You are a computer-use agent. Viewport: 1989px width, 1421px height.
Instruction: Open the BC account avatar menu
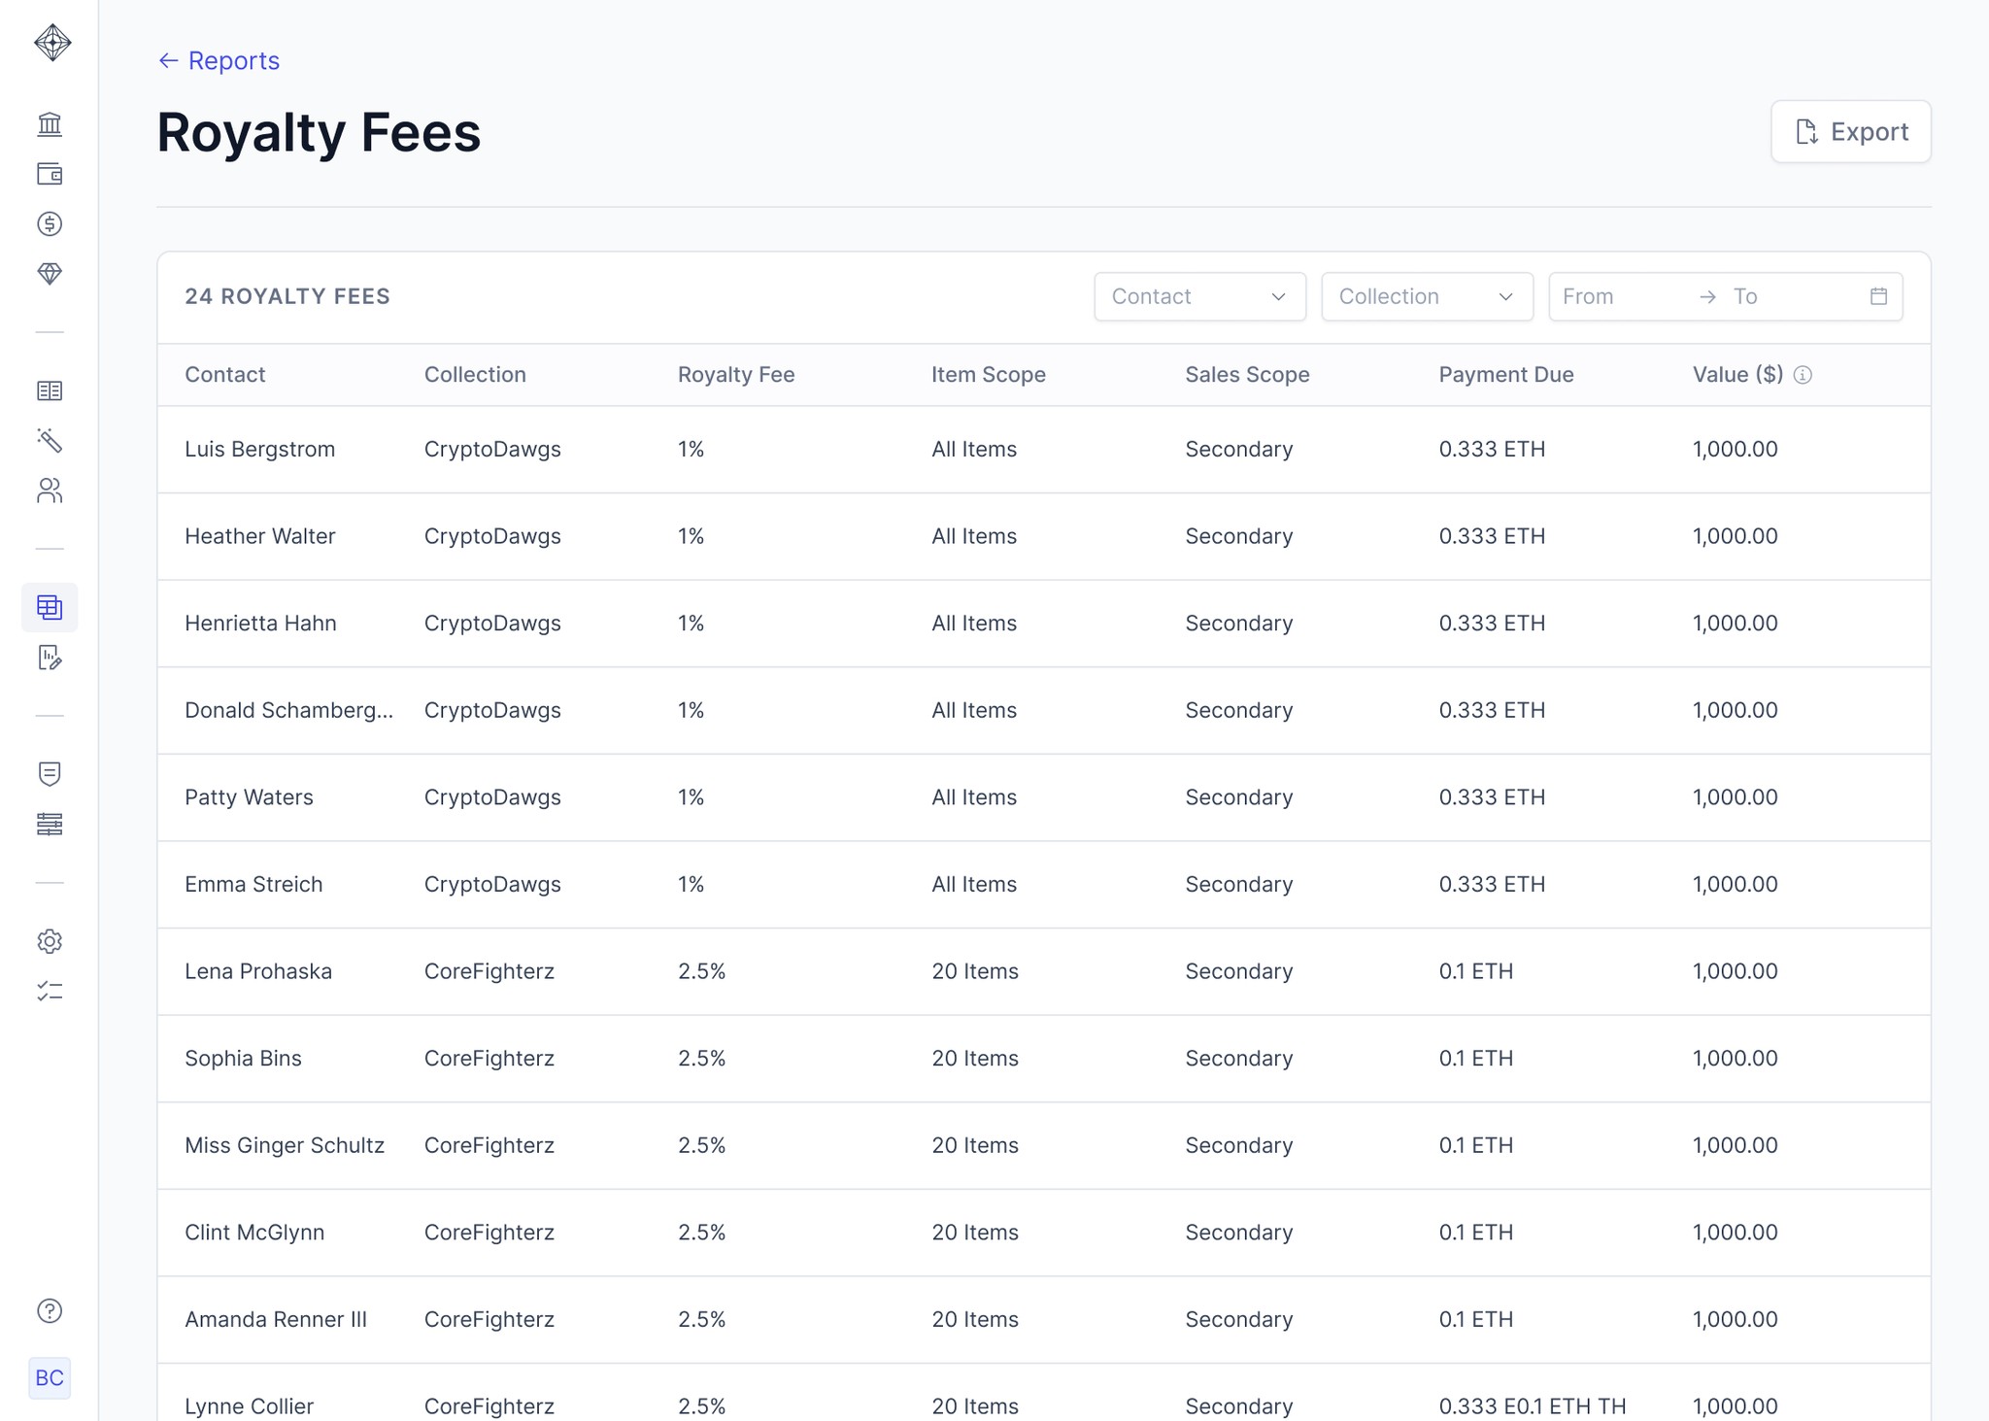pyautogui.click(x=50, y=1378)
